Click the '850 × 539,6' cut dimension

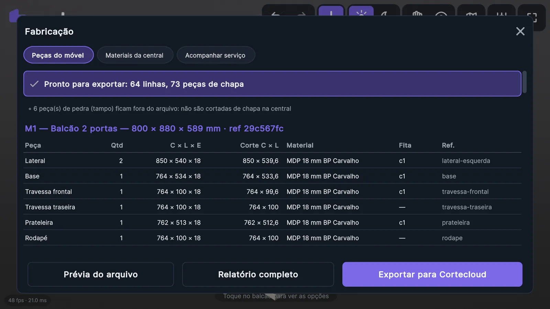(261, 160)
